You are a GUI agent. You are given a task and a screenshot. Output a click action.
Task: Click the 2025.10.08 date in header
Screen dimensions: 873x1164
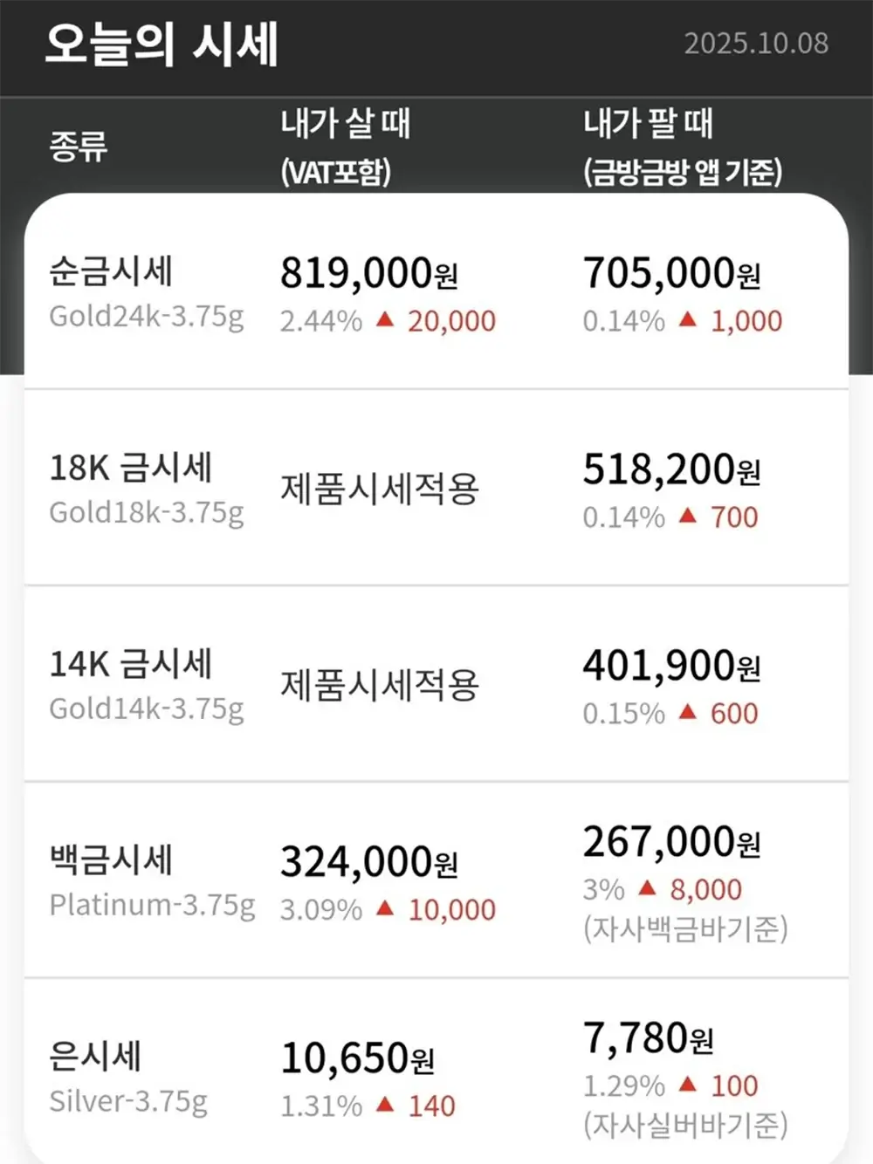pyautogui.click(x=756, y=44)
